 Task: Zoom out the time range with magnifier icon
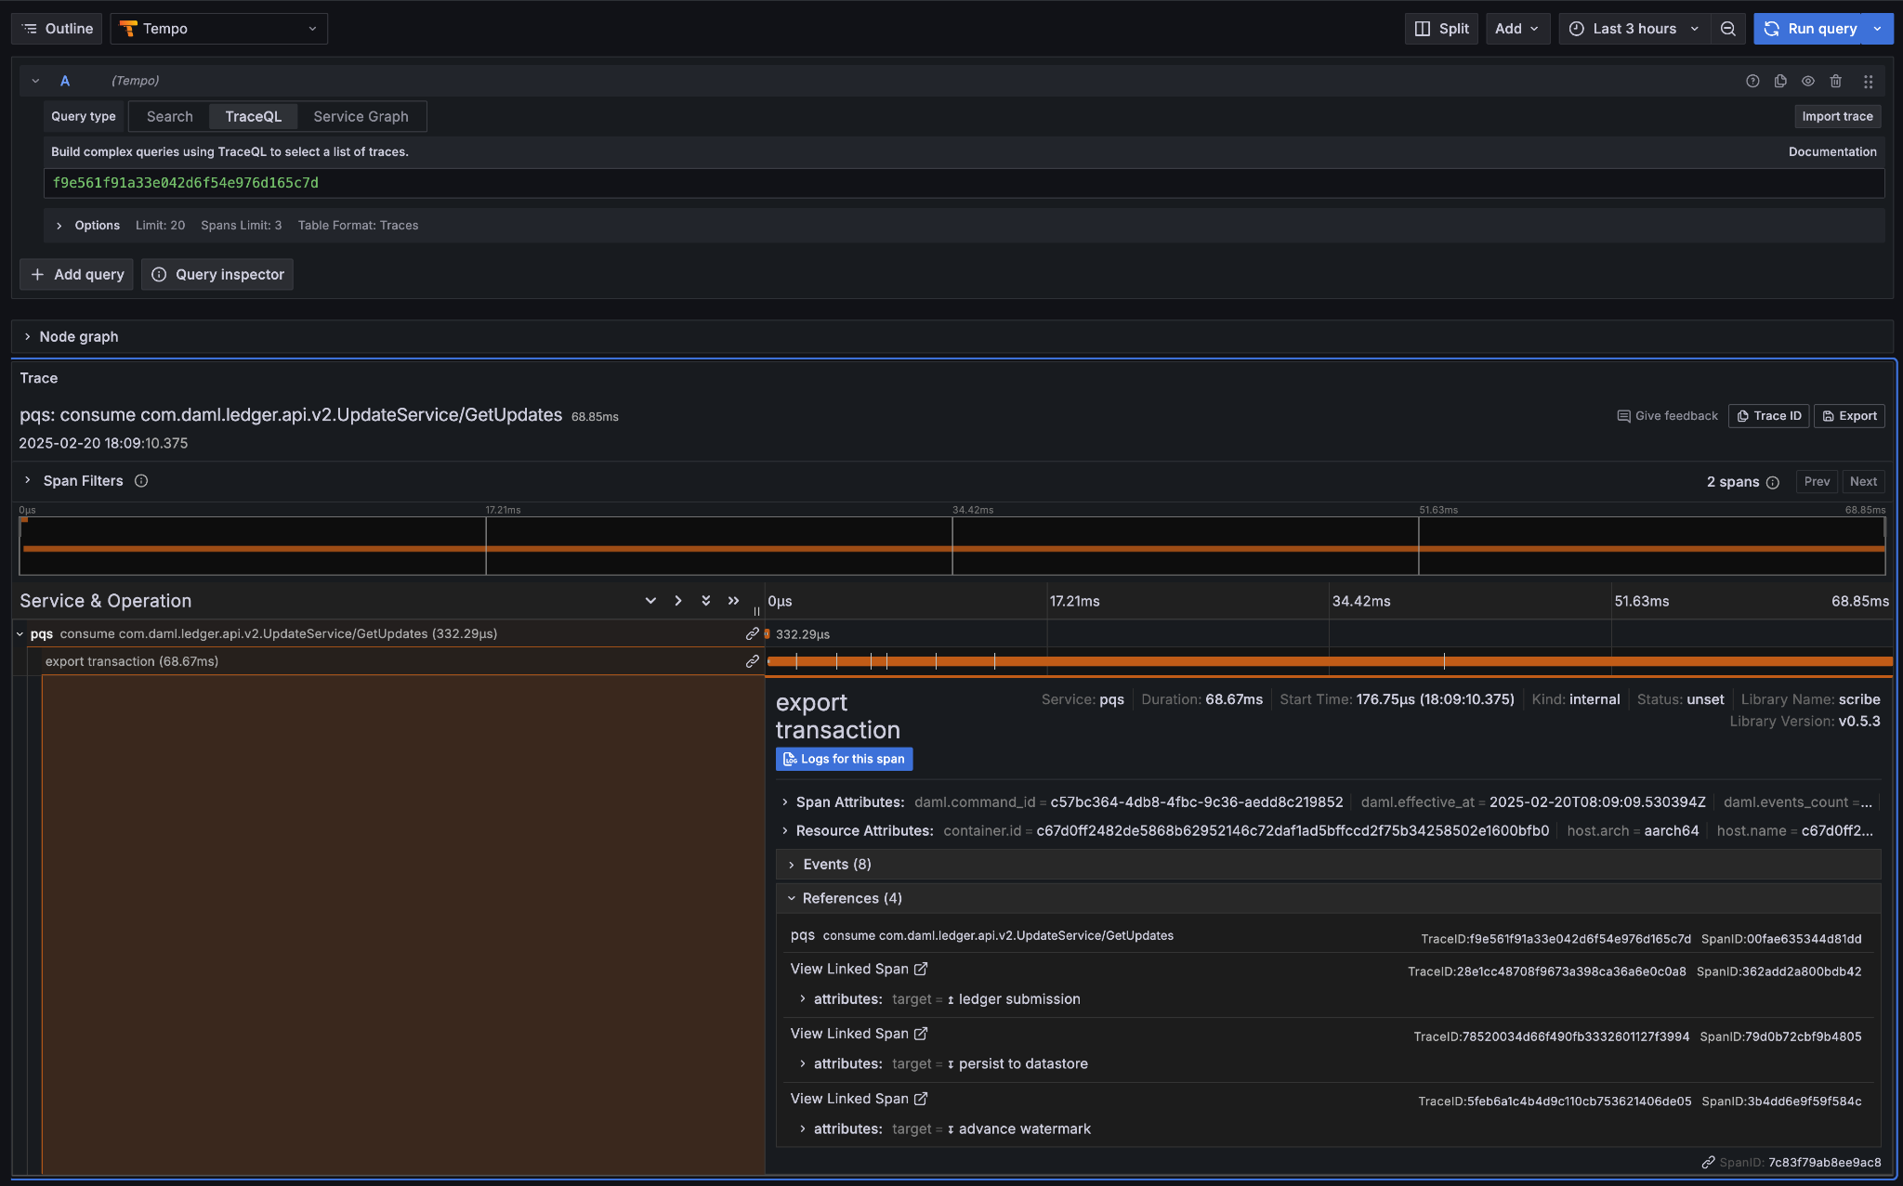1728,29
